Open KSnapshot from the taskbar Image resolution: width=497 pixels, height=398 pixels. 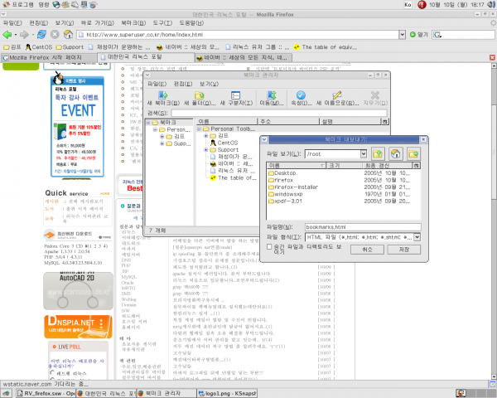[x=227, y=393]
